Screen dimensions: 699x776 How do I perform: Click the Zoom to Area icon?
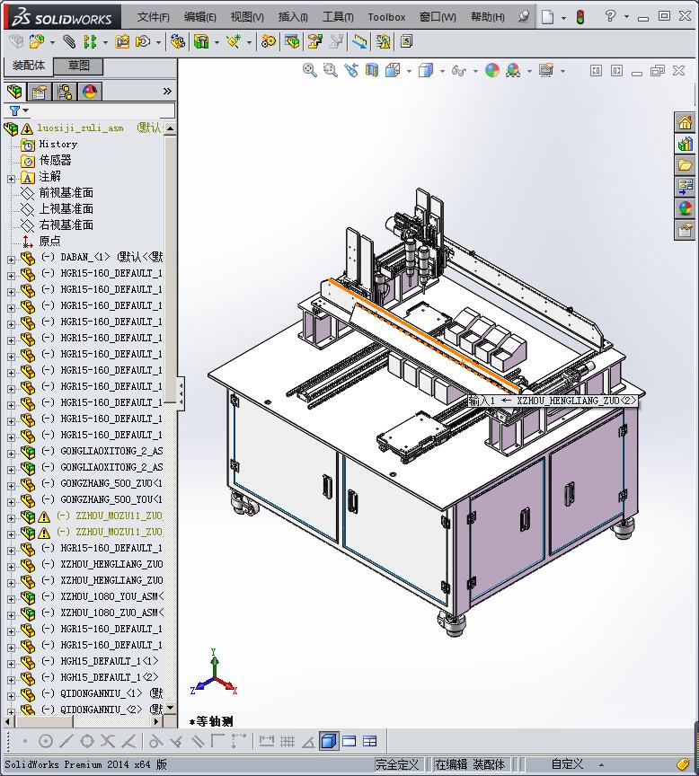point(331,70)
